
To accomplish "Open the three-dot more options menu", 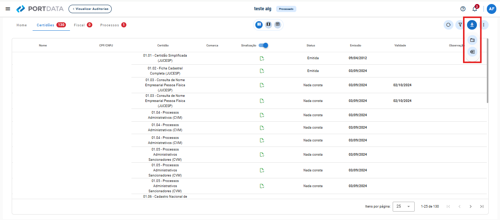I will pyautogui.click(x=484, y=25).
